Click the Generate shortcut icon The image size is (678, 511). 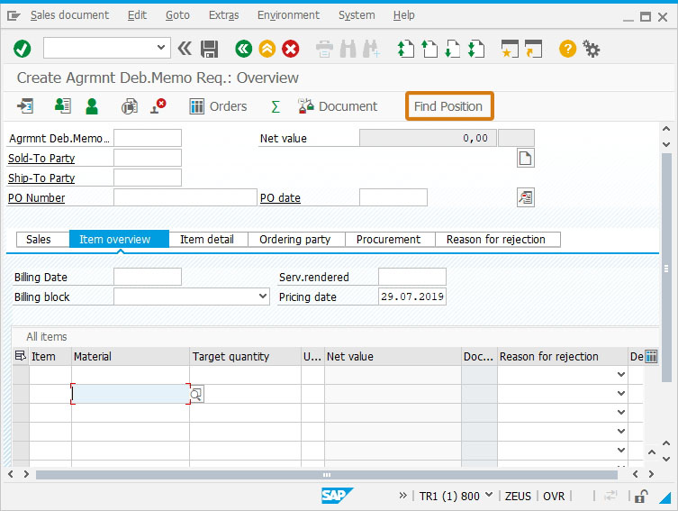[533, 49]
